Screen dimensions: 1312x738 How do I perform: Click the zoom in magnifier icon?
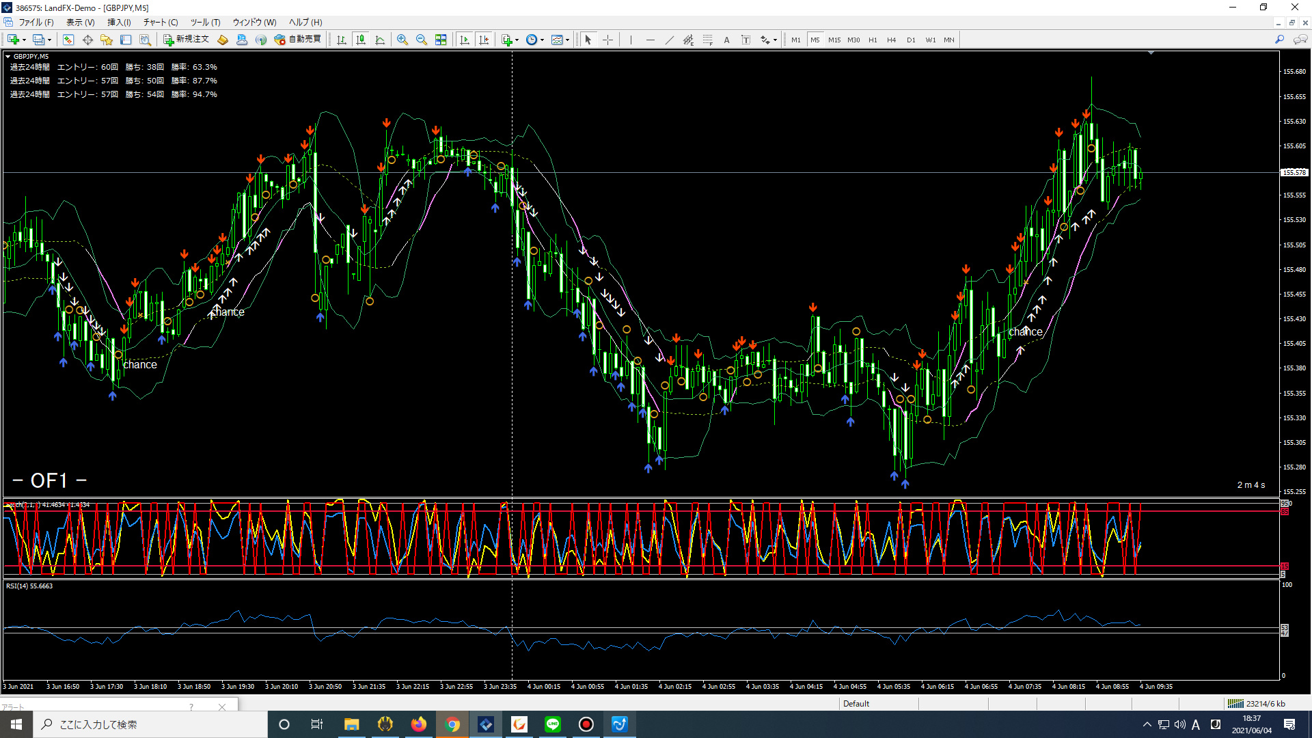coord(402,40)
